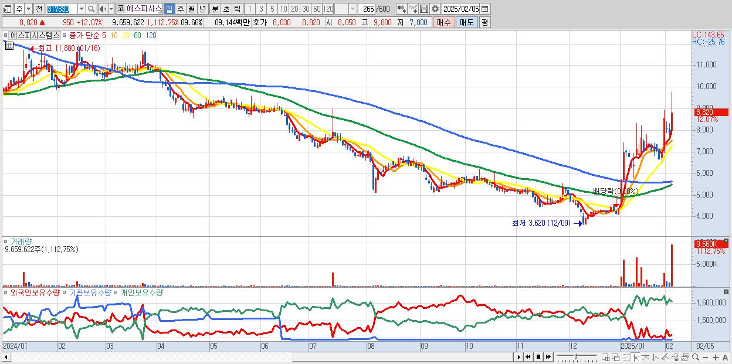Select yearly 년 chart period
This screenshot has width=732, height=364.
tap(202, 9)
